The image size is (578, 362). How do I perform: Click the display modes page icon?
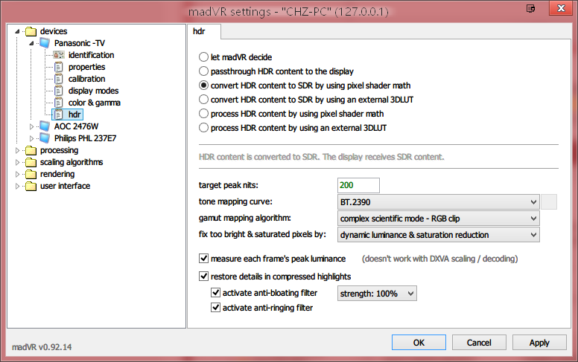coord(58,91)
